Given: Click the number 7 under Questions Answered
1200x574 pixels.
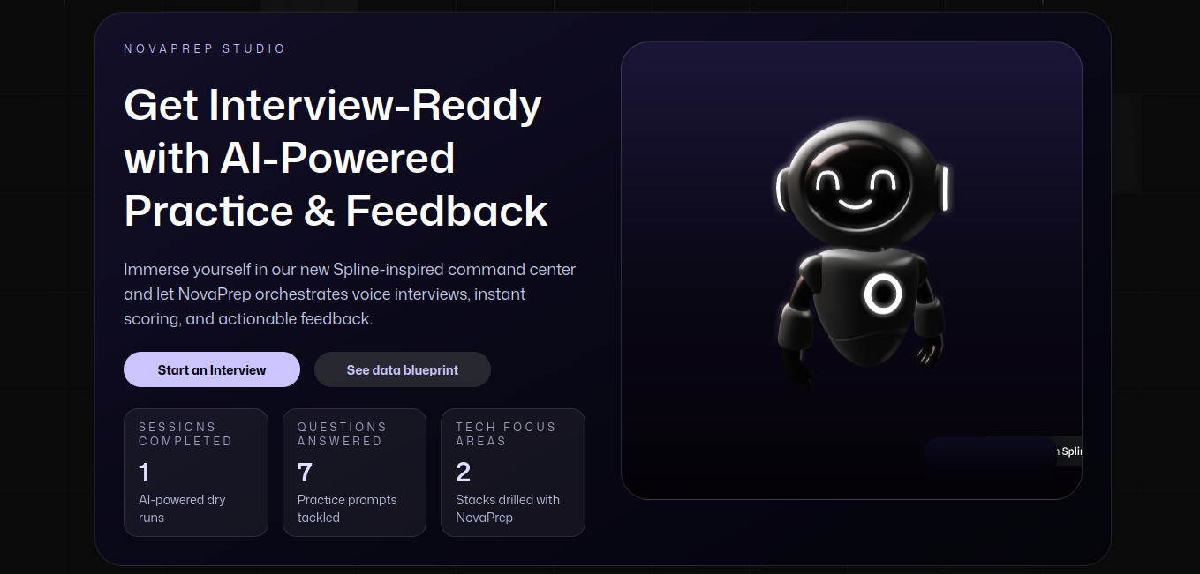Looking at the screenshot, I should [305, 473].
